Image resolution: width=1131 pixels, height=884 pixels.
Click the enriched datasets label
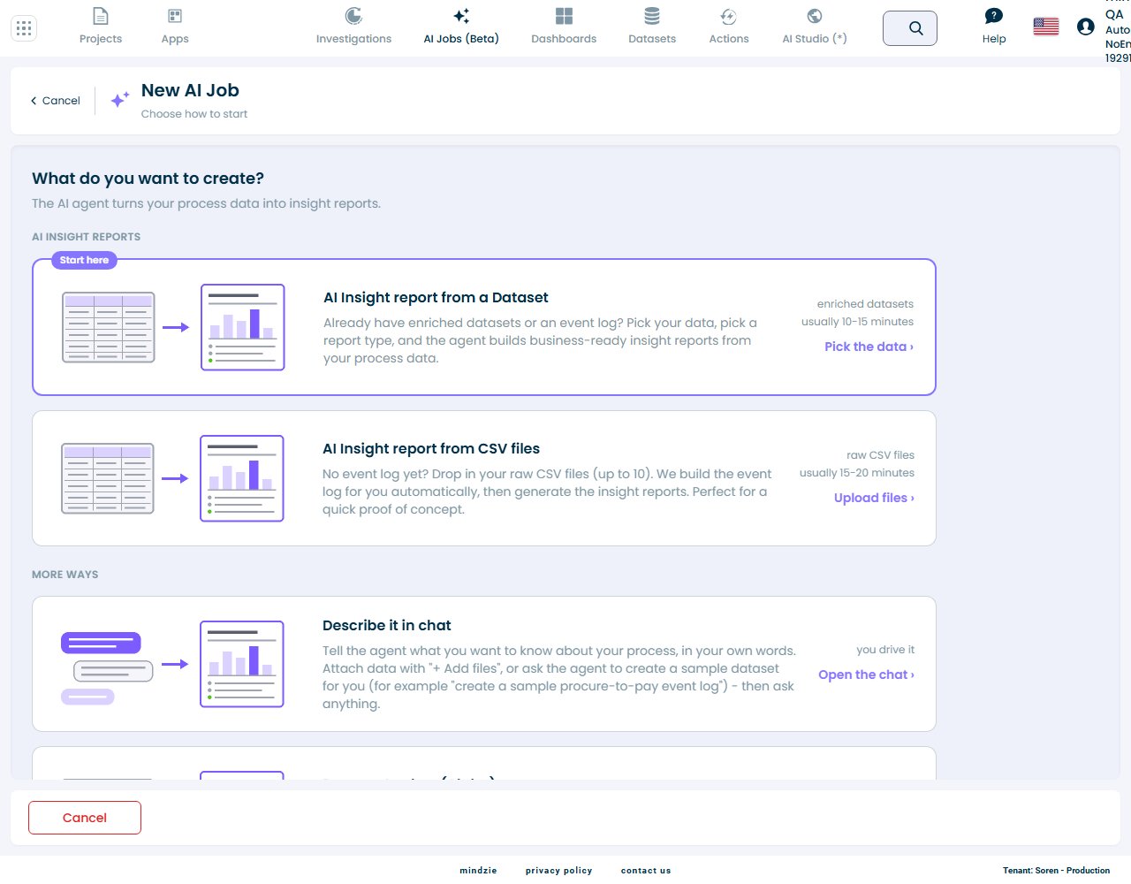point(865,304)
